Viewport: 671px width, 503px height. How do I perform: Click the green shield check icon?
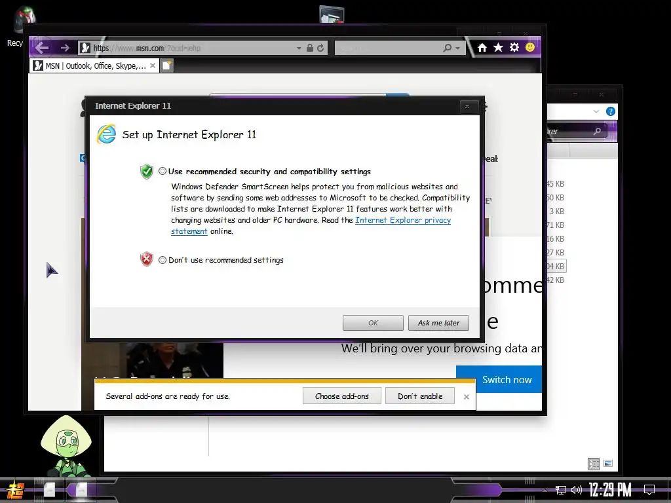point(146,172)
